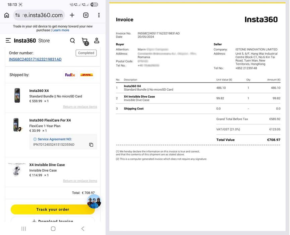This screenshot has width=290, height=235.
Task: Open site settings icon in address bar
Action: 17,15
